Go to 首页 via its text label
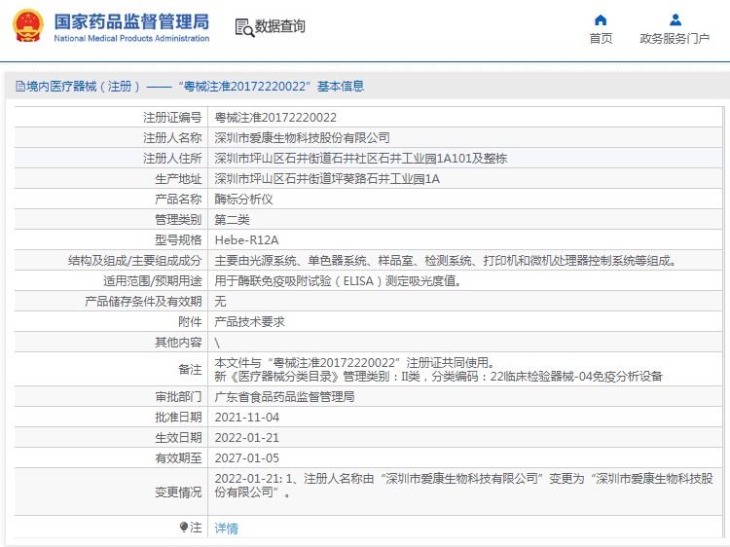This screenshot has width=730, height=547. (x=601, y=39)
